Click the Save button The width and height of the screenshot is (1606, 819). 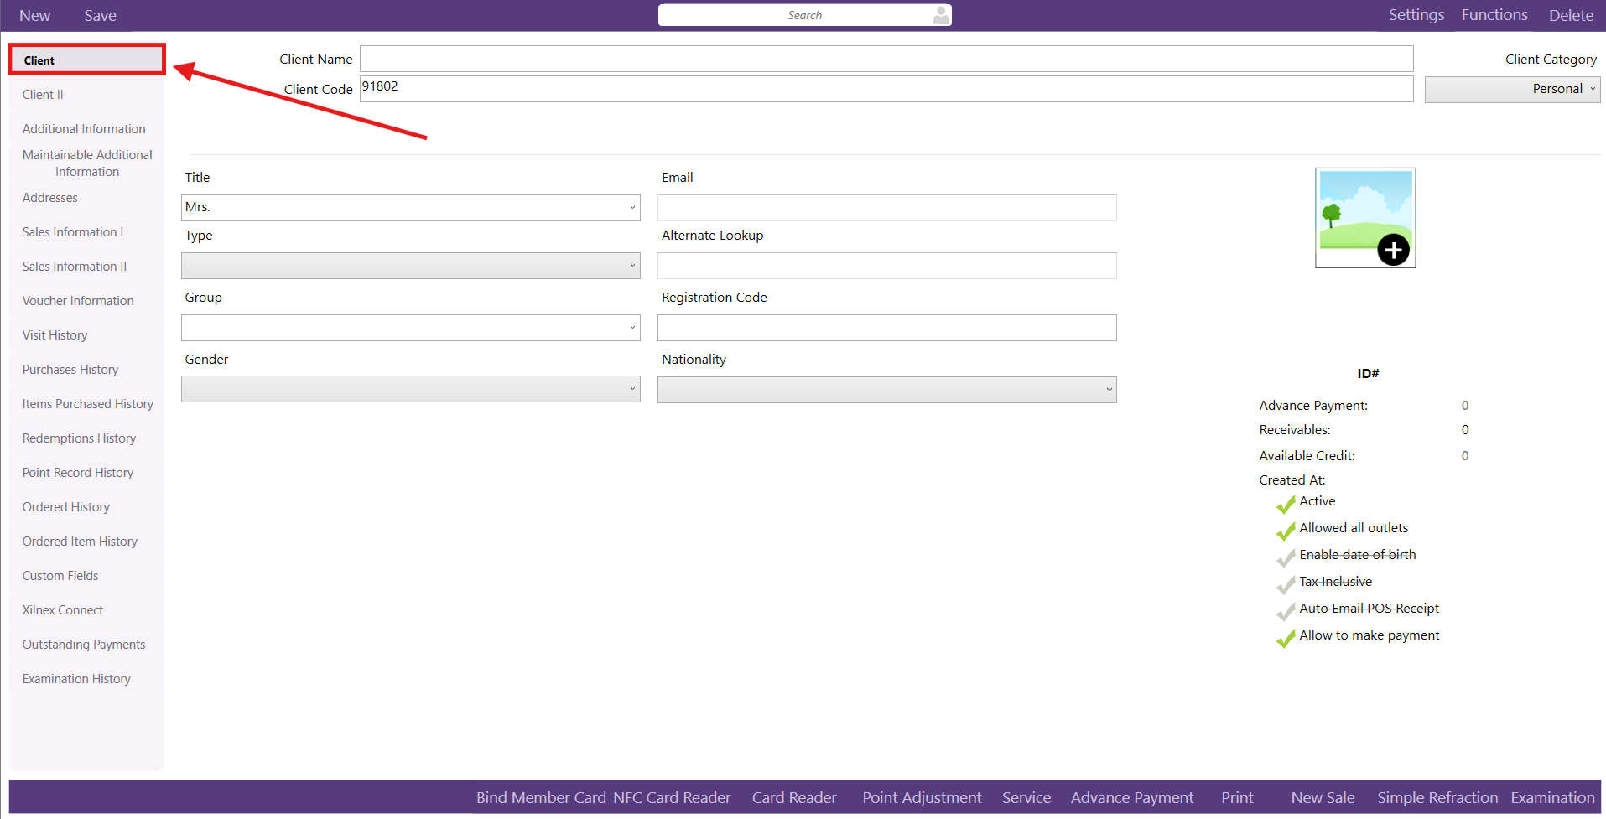[x=100, y=16]
